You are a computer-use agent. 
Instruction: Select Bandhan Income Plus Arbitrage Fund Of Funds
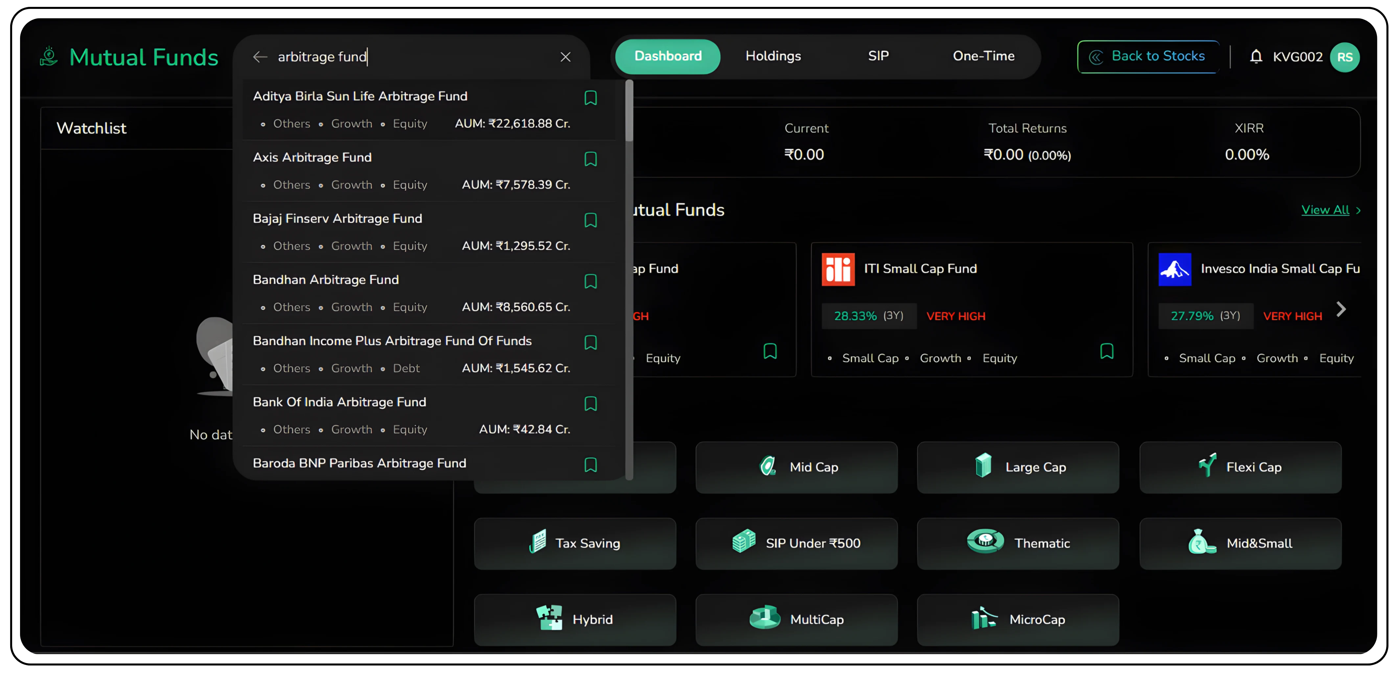(x=429, y=354)
